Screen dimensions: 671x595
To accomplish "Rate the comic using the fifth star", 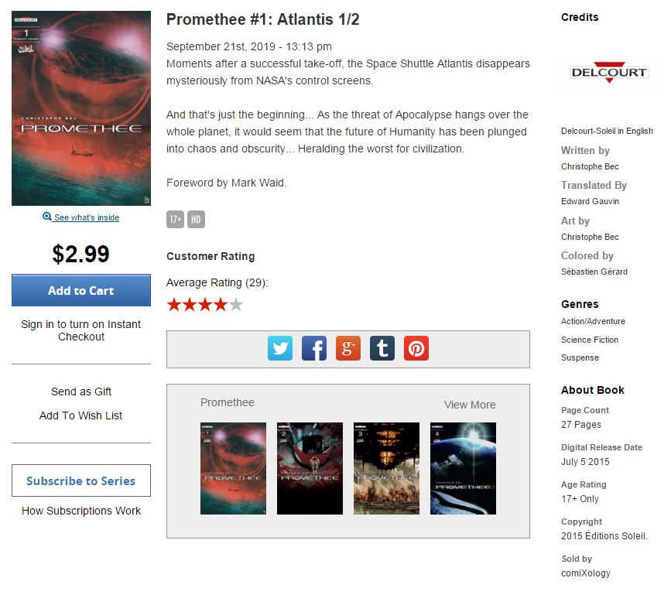I will (x=236, y=305).
